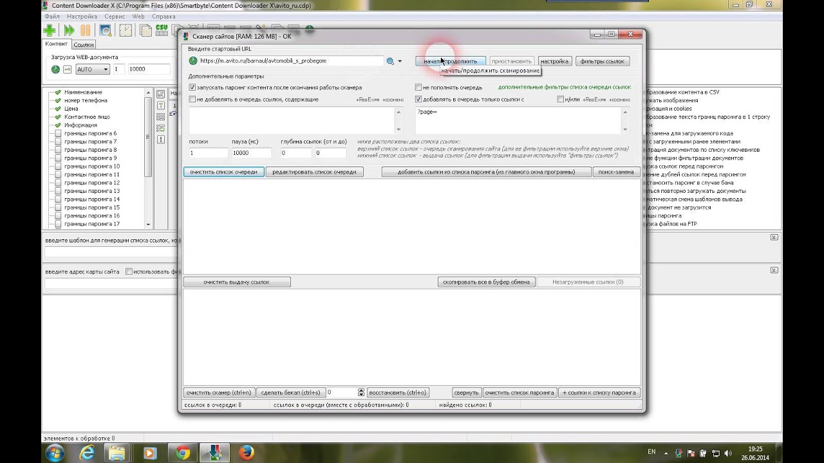Click the blue magnifier icon next to the URL
Screen dimensions: 824x463
pyautogui.click(x=389, y=61)
